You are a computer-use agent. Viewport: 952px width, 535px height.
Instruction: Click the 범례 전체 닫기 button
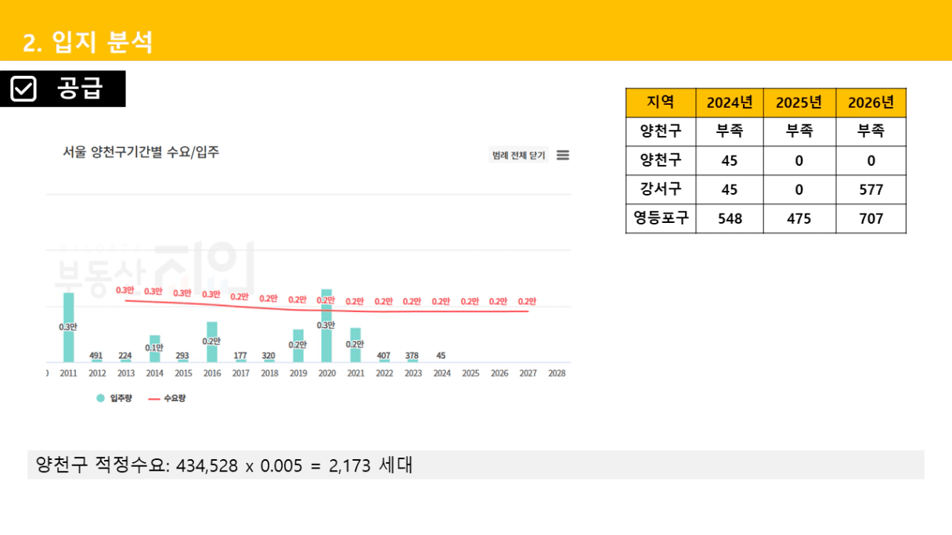point(518,155)
